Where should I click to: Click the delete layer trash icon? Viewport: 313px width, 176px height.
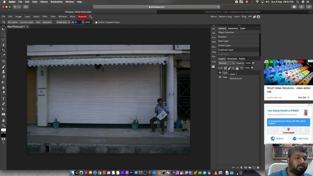pos(258,167)
